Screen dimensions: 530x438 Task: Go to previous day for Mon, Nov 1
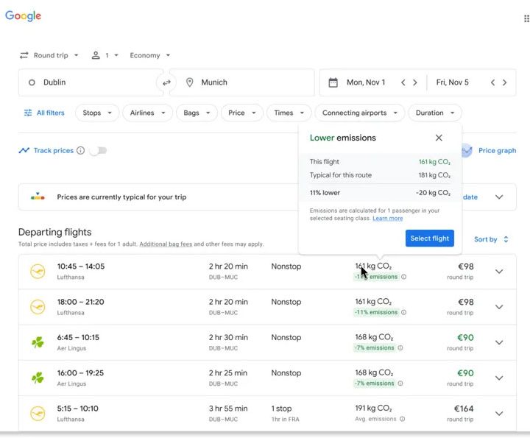pos(403,82)
